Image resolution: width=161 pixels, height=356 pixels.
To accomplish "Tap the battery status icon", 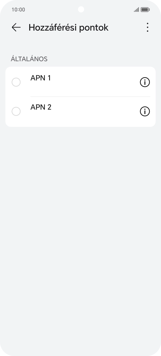I will pos(145,10).
